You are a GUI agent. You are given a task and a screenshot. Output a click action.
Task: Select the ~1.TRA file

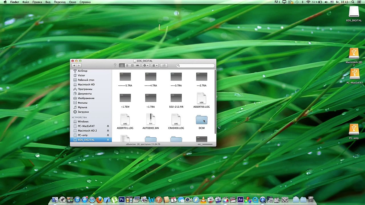pos(151,98)
